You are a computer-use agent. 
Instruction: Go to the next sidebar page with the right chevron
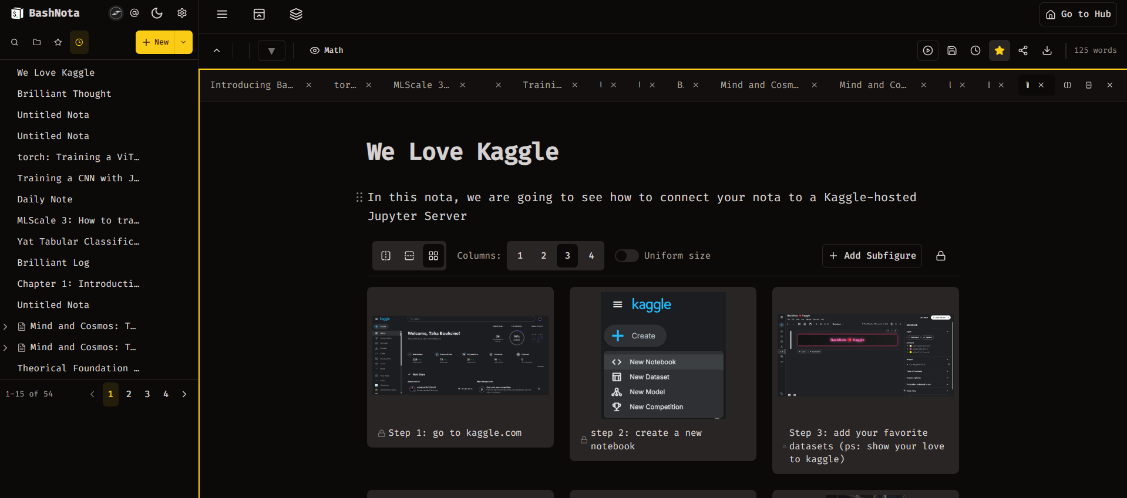184,394
